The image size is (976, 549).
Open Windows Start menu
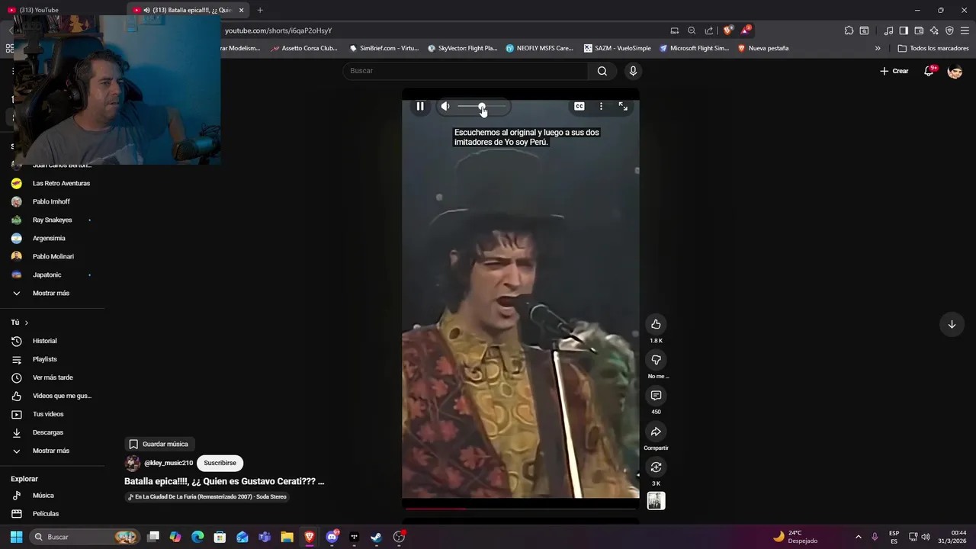(16, 537)
